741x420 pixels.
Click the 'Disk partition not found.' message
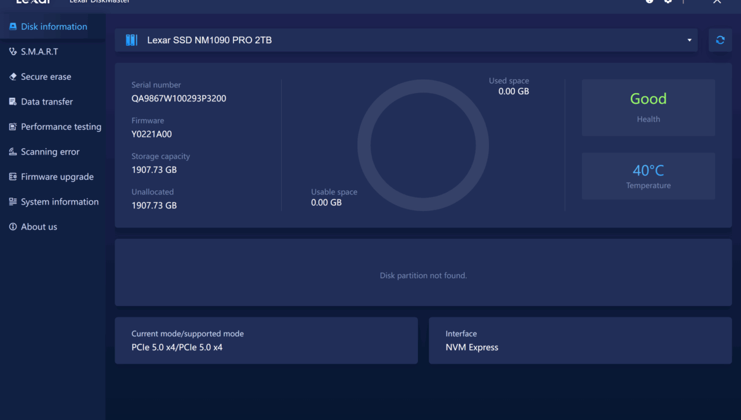click(x=424, y=276)
